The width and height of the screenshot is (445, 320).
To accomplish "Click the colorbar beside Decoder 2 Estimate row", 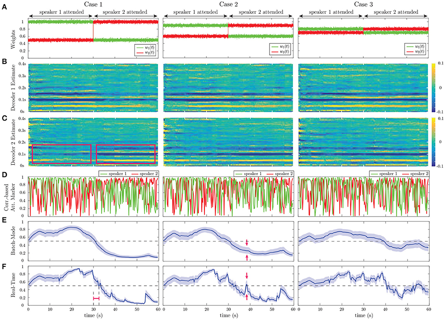I will 433,142.
